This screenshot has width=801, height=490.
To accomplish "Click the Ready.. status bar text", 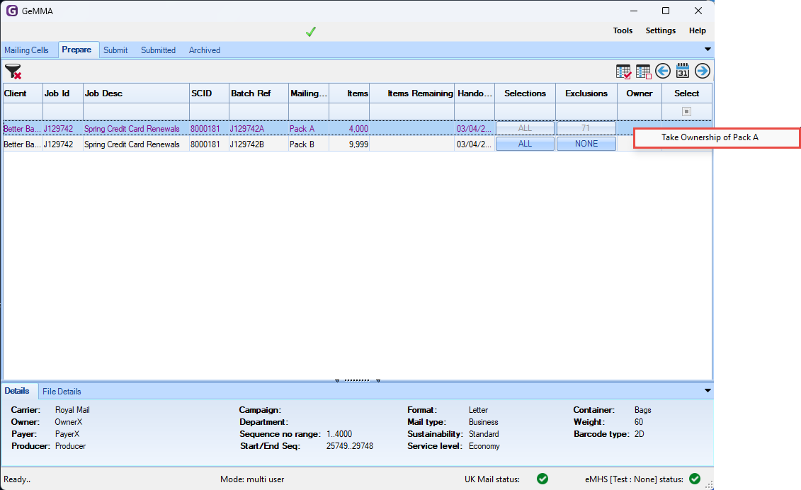I will 17,479.
